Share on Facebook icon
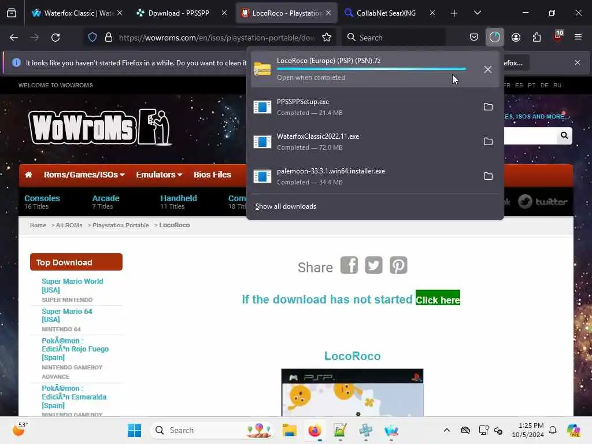592x444 pixels. [349, 265]
